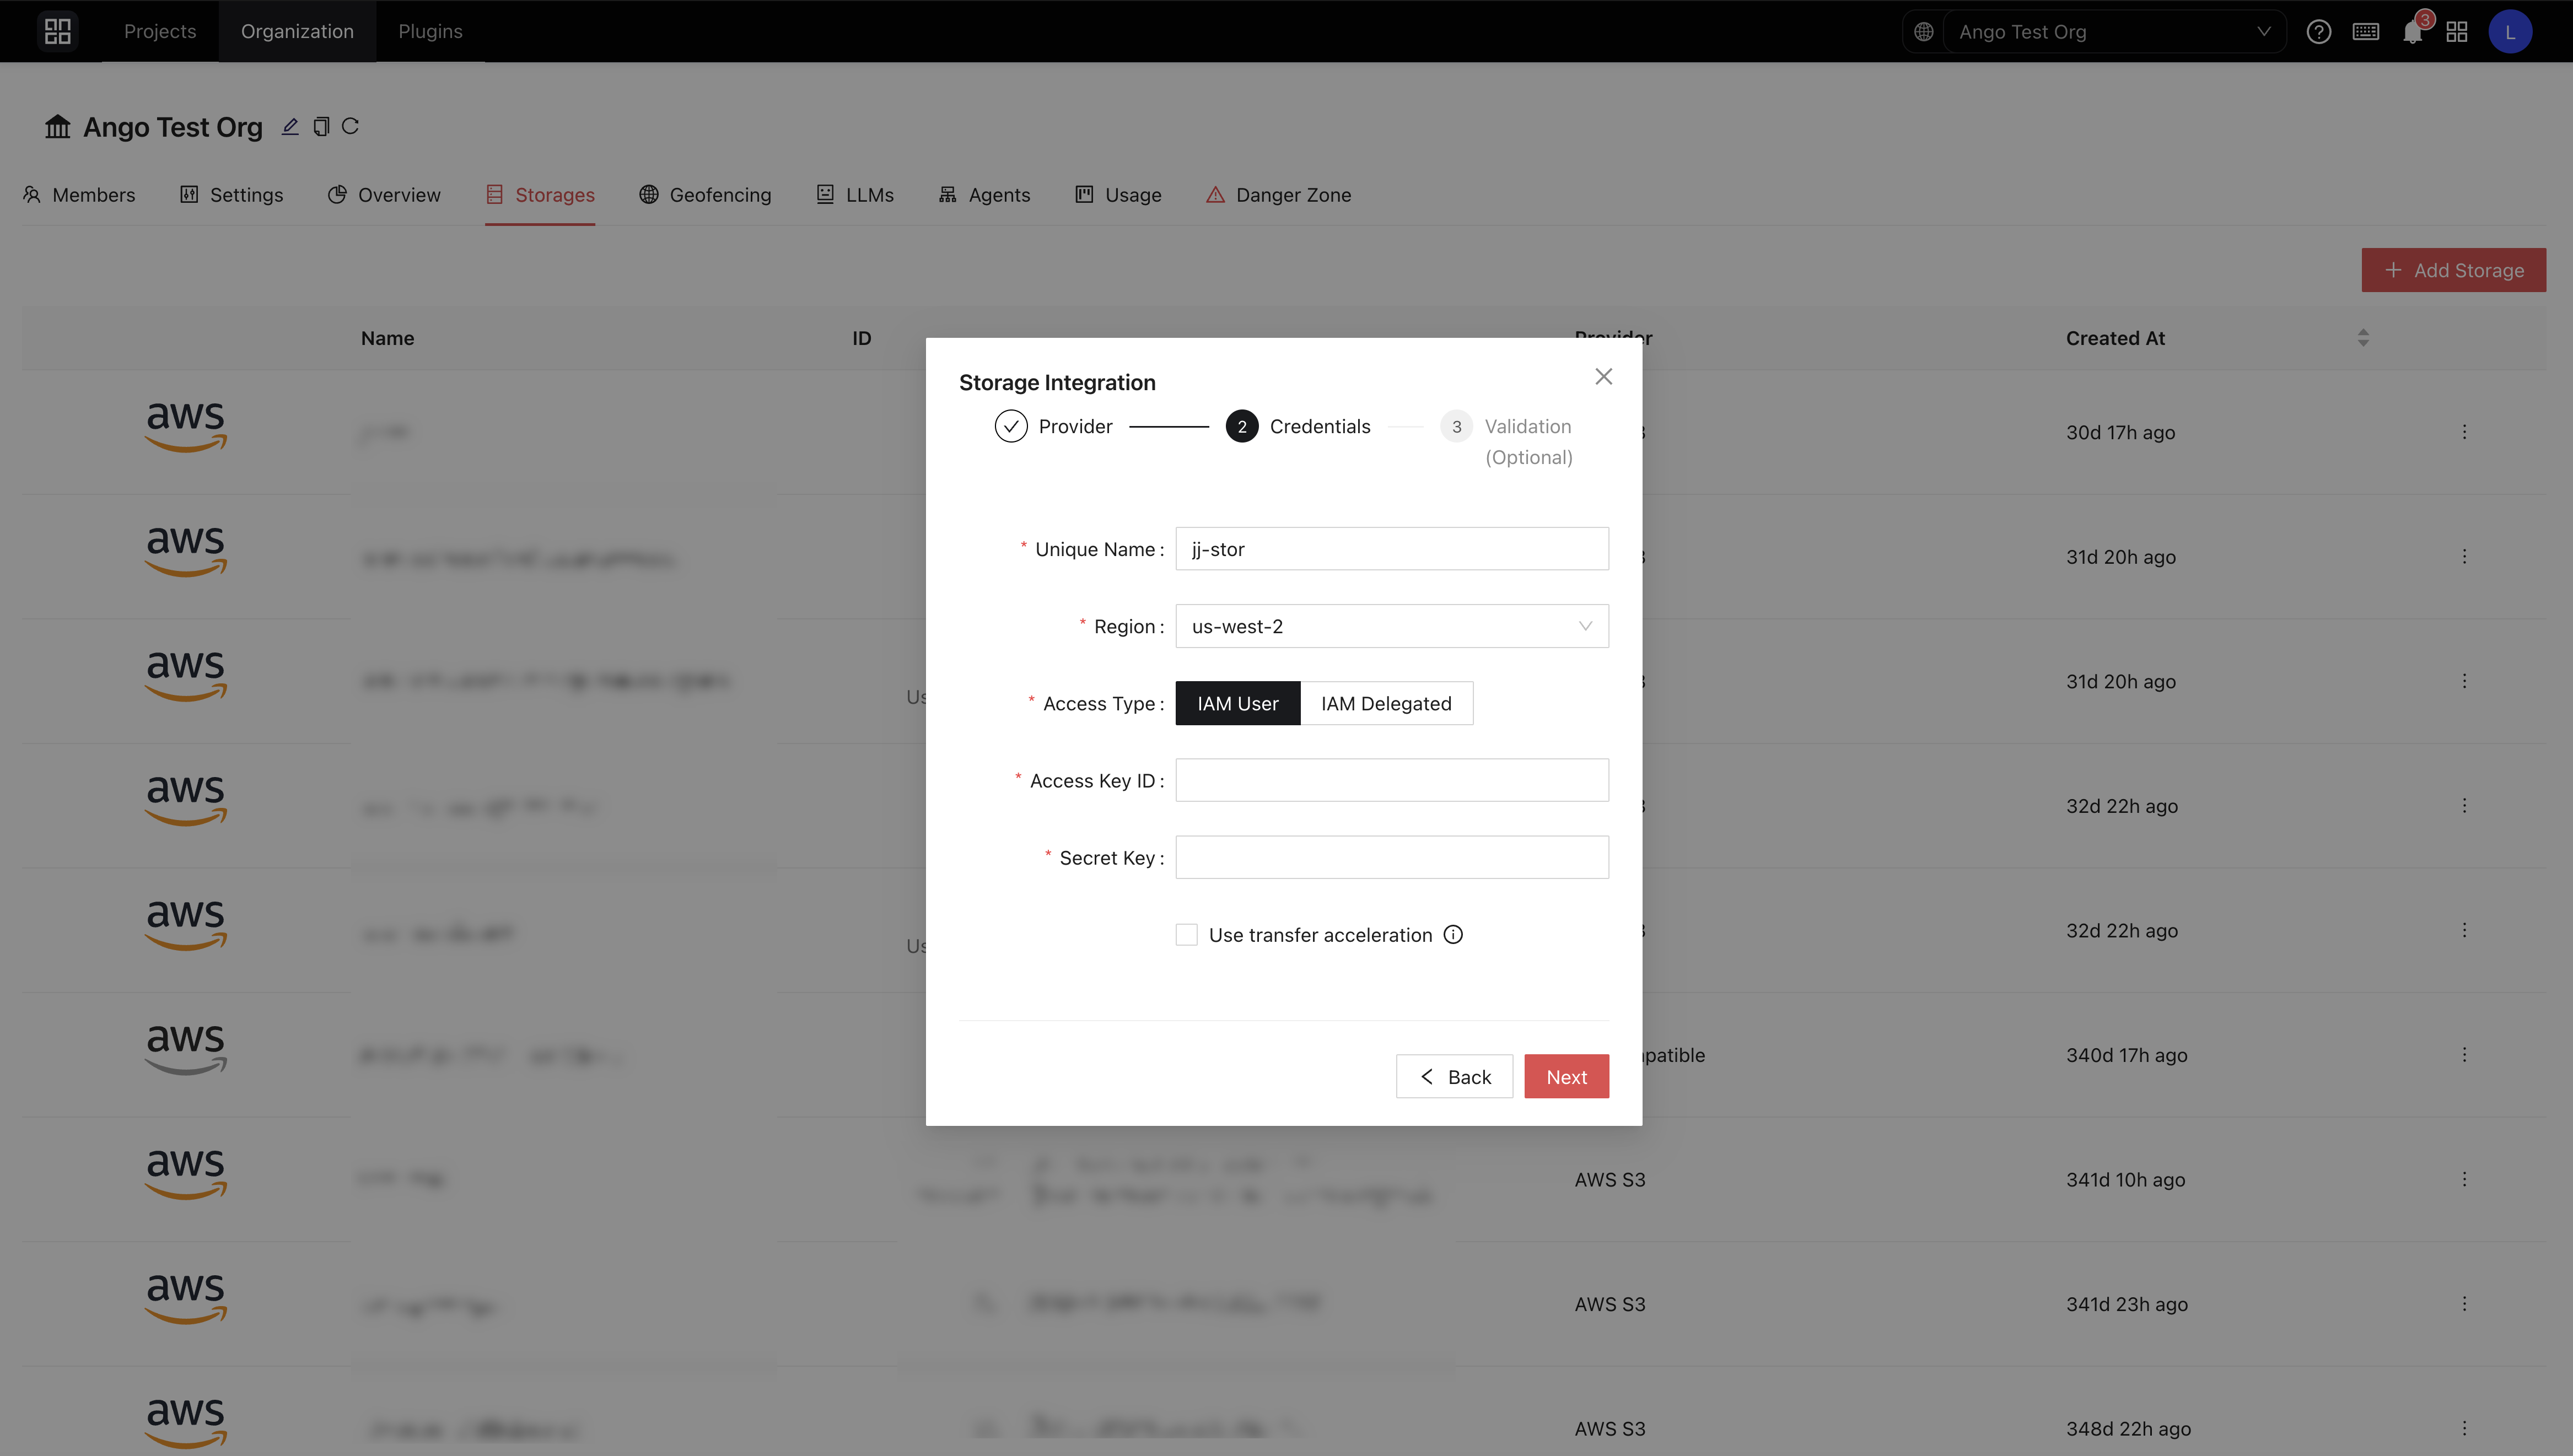Image resolution: width=2573 pixels, height=1456 pixels.
Task: Copy the organization ID with copy icon
Action: click(321, 127)
